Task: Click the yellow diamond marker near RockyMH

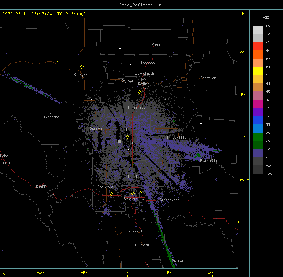Action: tap(82, 67)
